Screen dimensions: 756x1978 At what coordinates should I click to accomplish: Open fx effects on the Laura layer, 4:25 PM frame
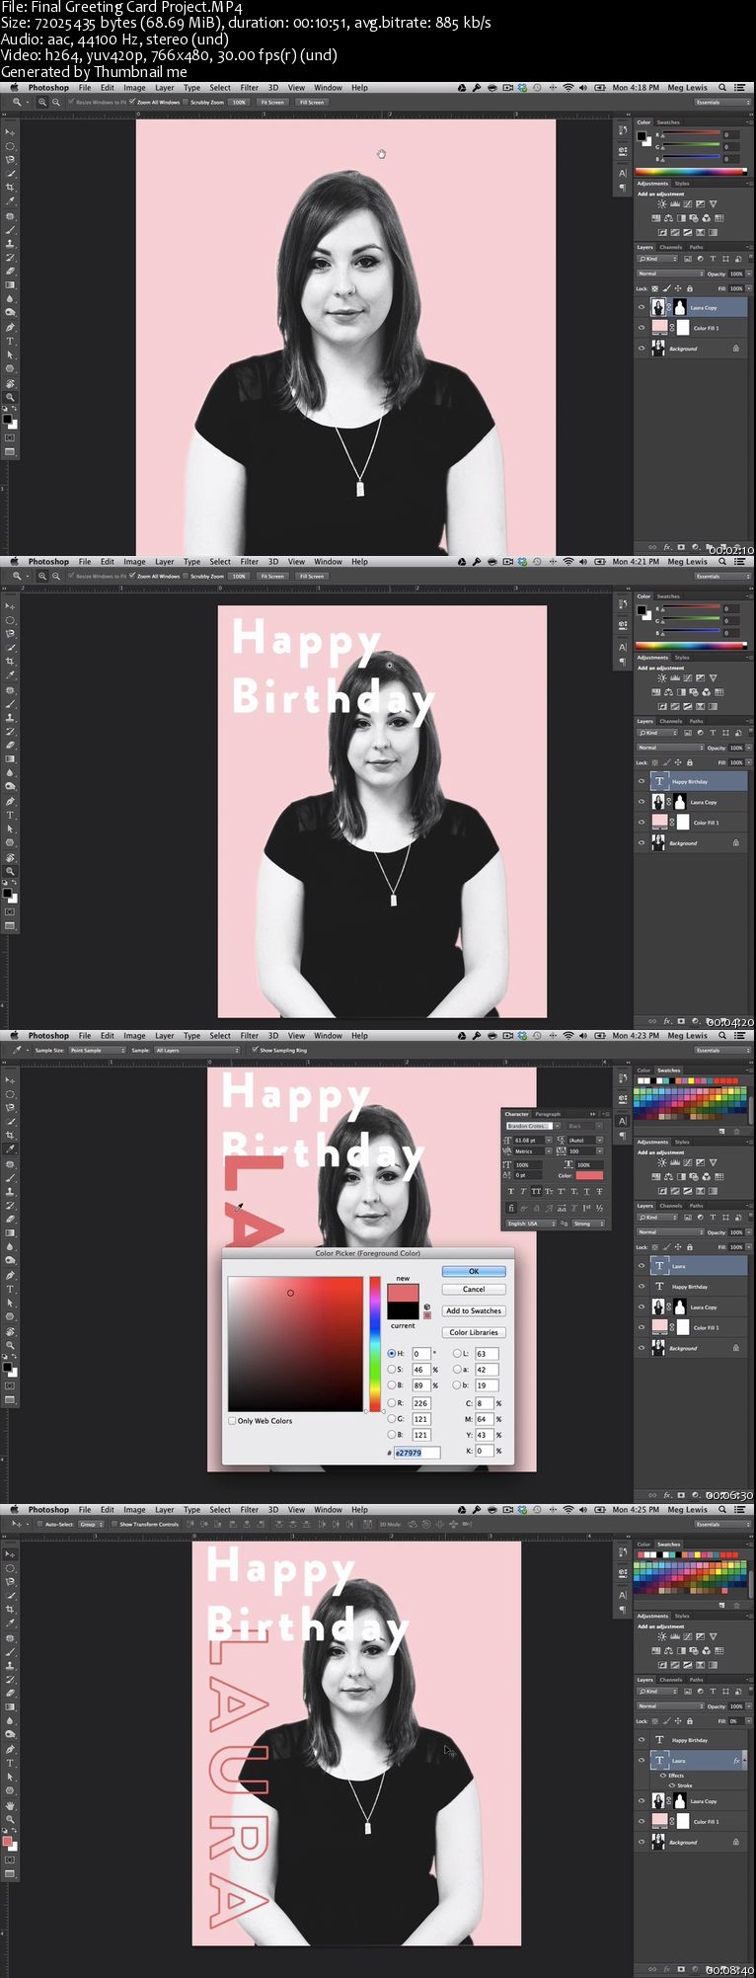pyautogui.click(x=736, y=1760)
